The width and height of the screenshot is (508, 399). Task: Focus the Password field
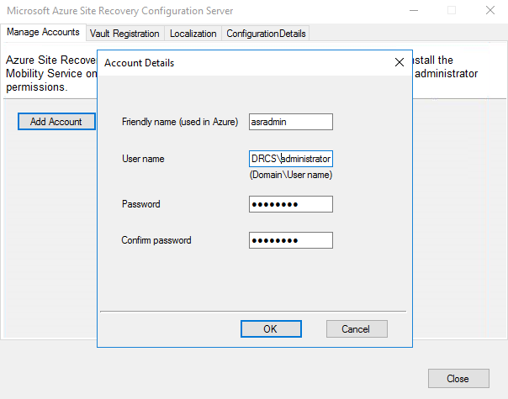click(291, 204)
